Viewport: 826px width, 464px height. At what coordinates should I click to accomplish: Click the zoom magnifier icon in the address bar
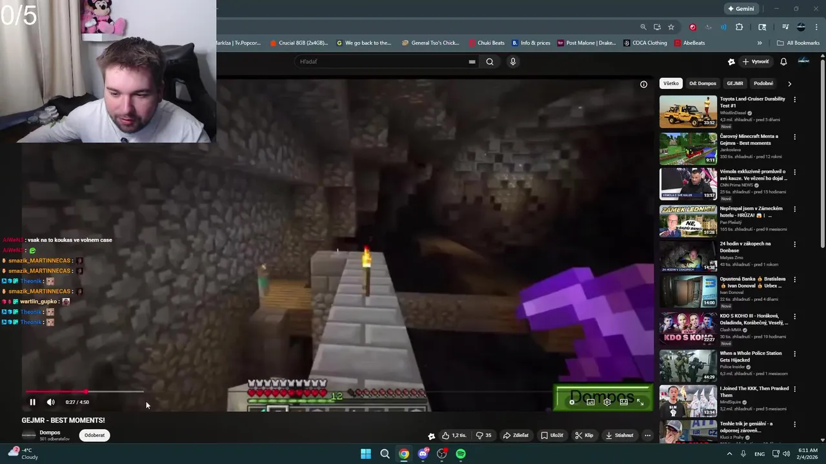(x=643, y=27)
